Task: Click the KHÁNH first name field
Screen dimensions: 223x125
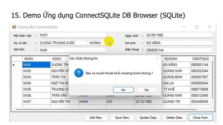Action: [x=98, y=43]
